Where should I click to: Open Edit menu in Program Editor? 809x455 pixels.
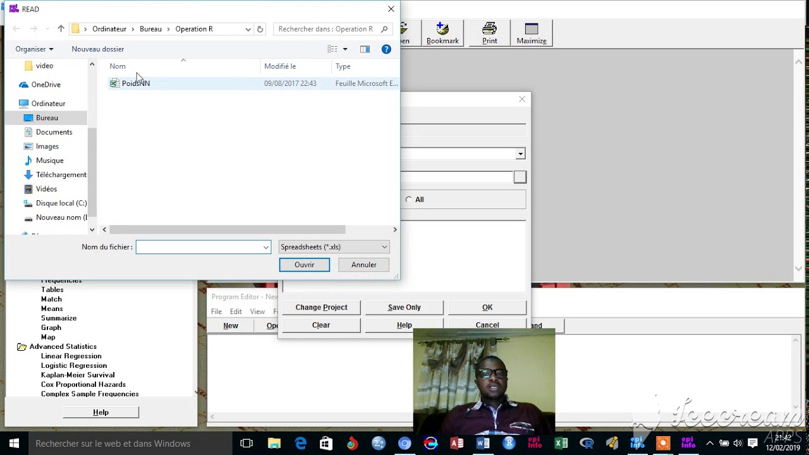coord(236,312)
